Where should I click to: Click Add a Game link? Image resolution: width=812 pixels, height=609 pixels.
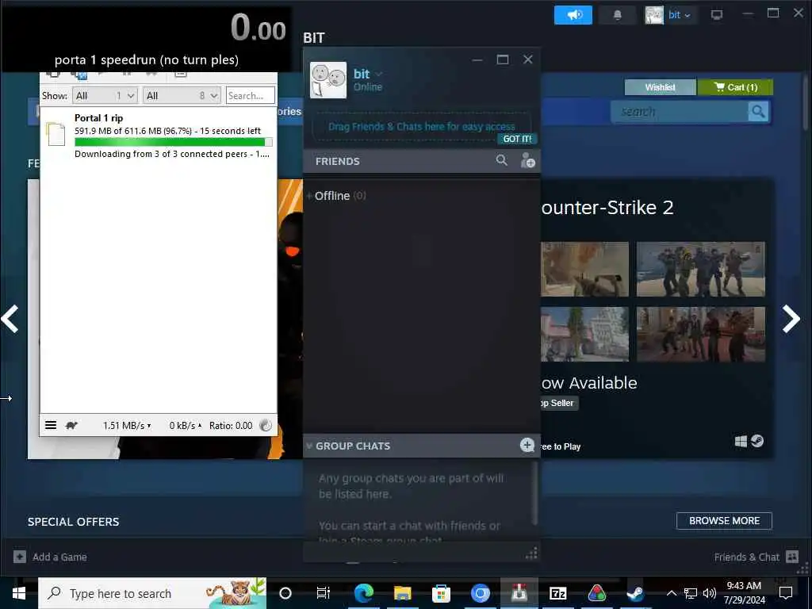59,557
